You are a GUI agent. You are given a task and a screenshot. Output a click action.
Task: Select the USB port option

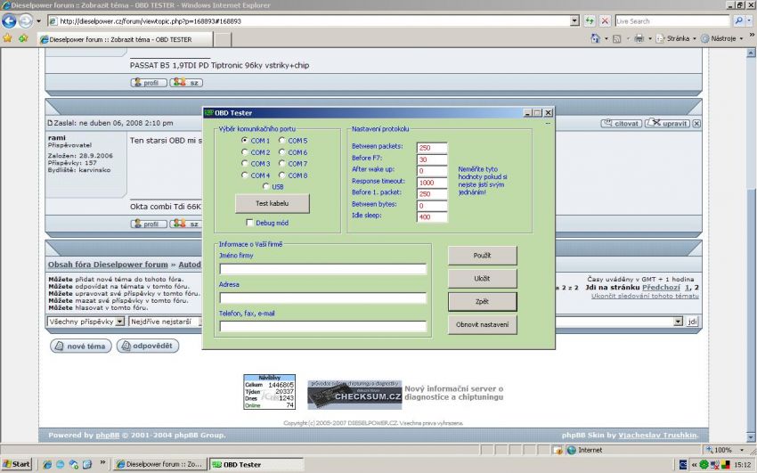pyautogui.click(x=265, y=187)
